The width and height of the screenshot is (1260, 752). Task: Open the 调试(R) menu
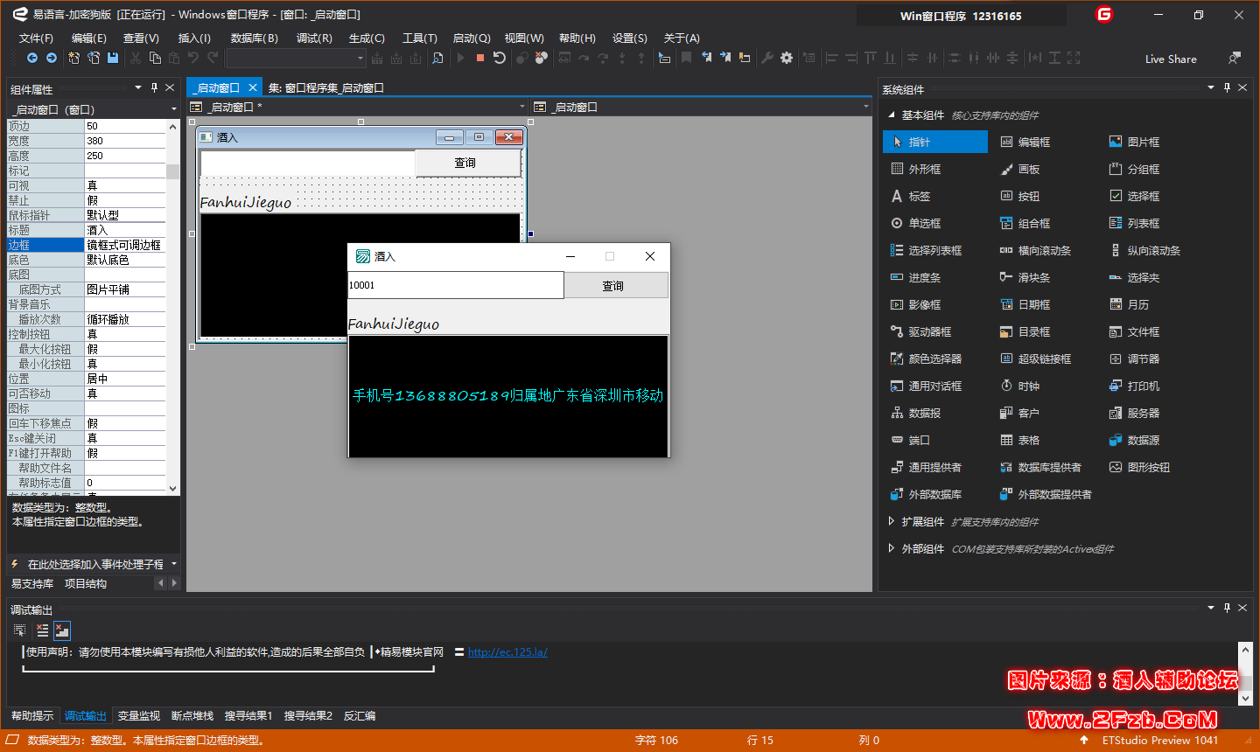click(x=314, y=38)
